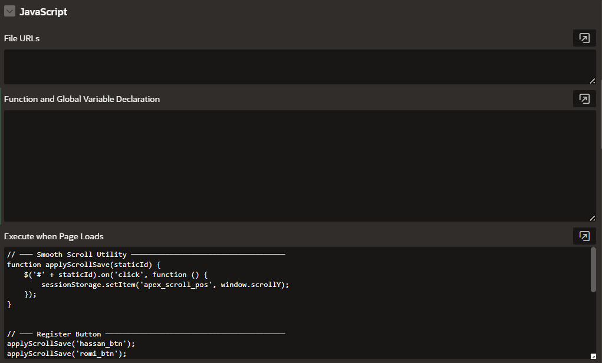Focus the File URLs text area
The height and width of the screenshot is (363, 602).
point(295,66)
